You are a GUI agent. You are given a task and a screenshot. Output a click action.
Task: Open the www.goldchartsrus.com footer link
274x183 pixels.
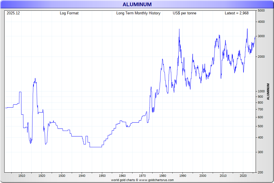[x=156, y=180]
